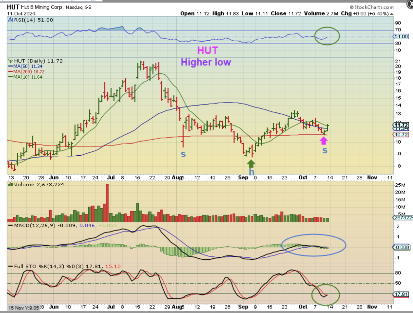Click the bar icon before the Volume label

(10, 185)
